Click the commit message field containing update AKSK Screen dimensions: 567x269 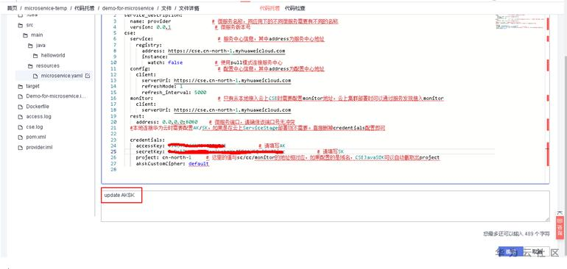(x=325, y=206)
